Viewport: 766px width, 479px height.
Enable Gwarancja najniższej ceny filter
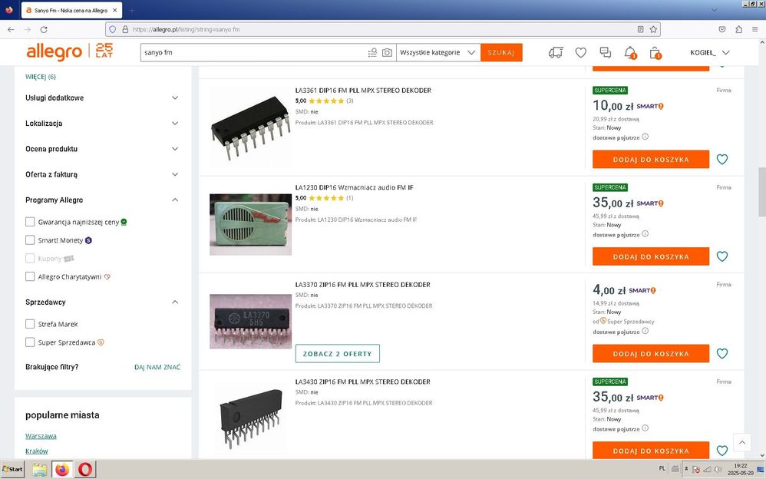click(x=30, y=222)
